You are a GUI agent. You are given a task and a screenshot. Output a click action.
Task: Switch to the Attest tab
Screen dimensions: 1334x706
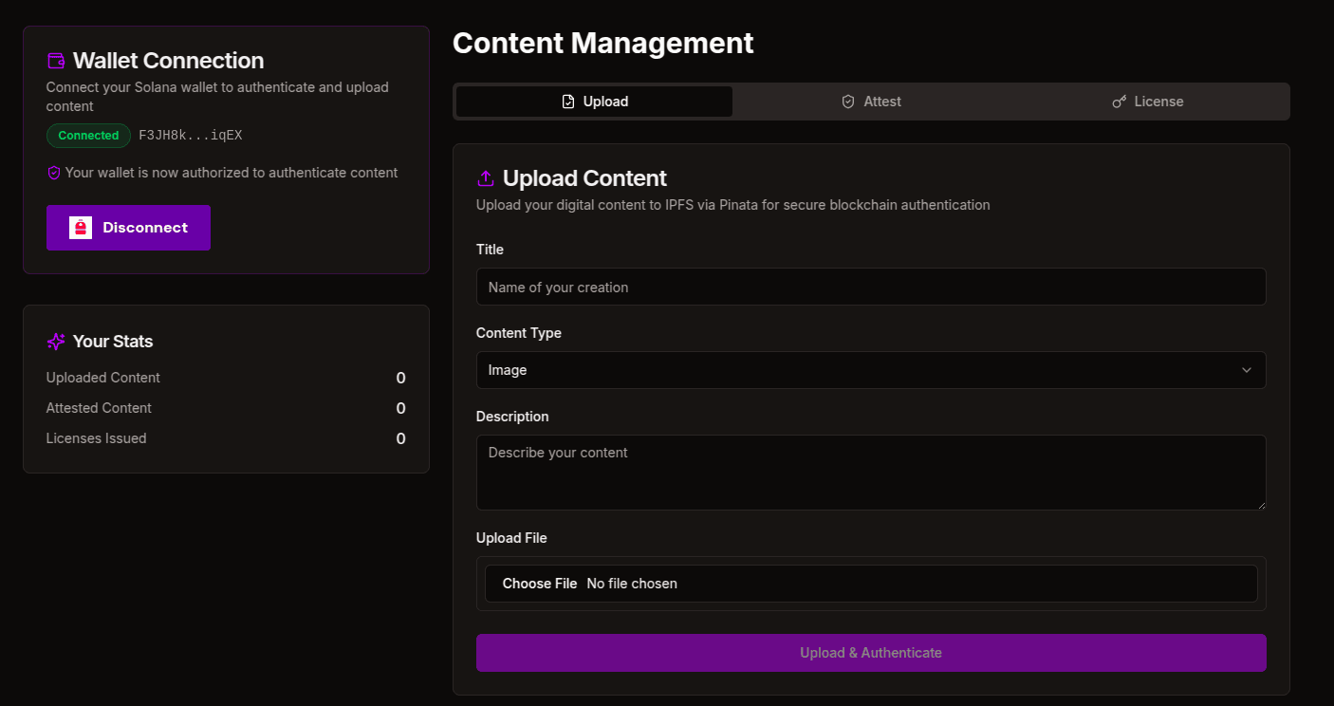(x=872, y=102)
